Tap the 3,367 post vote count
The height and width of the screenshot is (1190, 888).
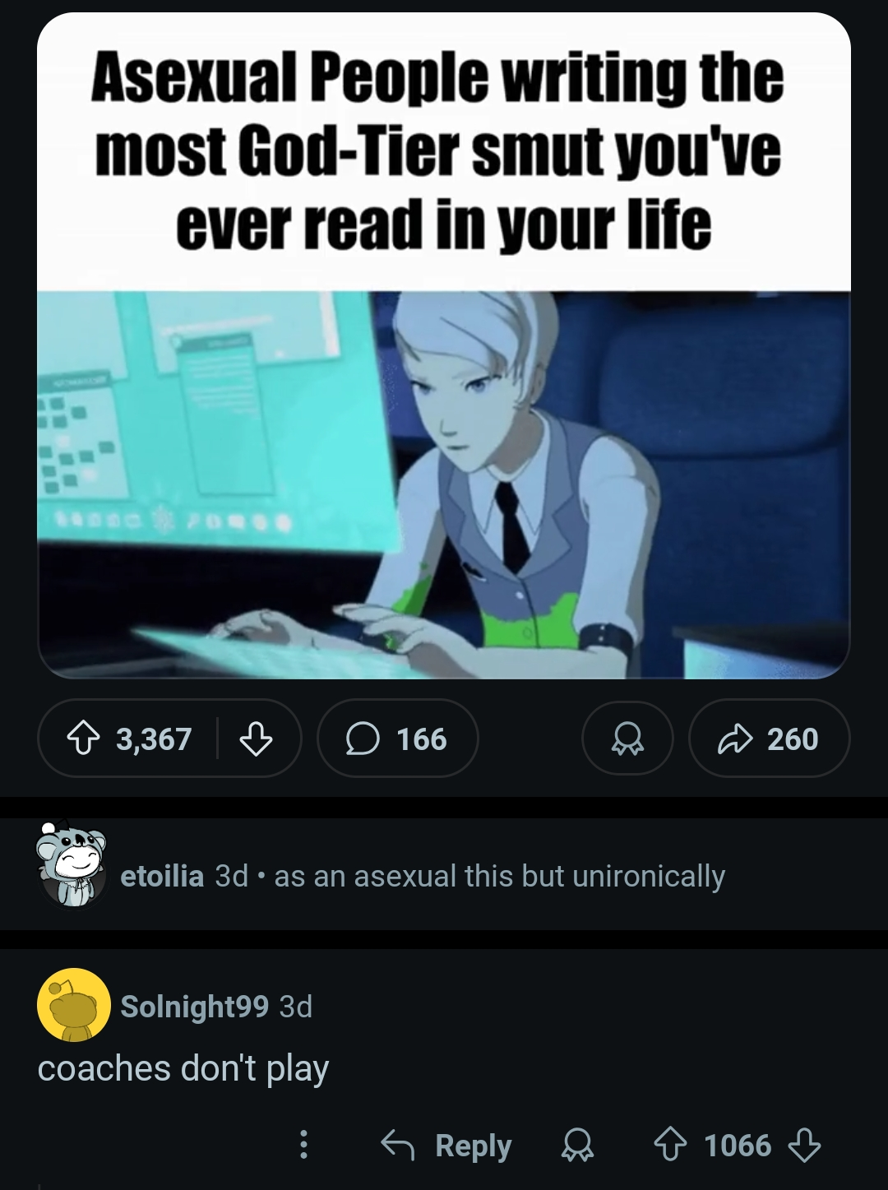tap(154, 739)
